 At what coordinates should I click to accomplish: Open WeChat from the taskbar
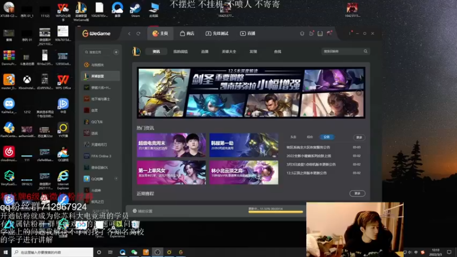pos(134,252)
